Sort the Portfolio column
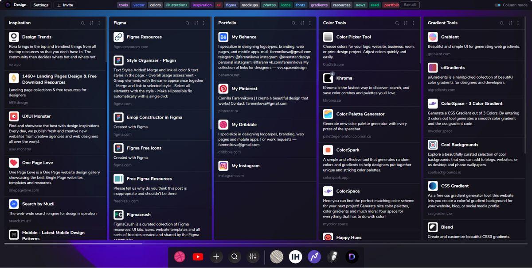 302,23
